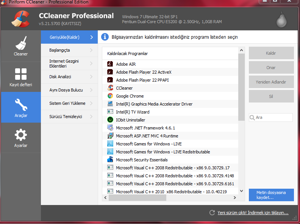This screenshot has height=224, width=300.
Task: Click chevron next to Internet Gezgini Eklentileri
Action: [91, 63]
